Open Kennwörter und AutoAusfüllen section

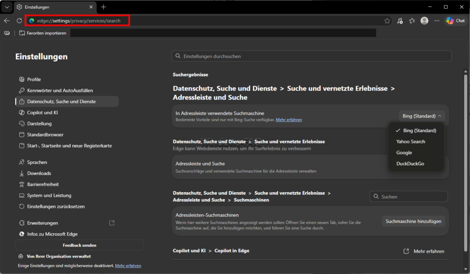[x=67, y=90]
